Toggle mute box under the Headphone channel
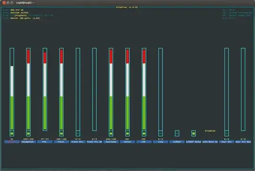 (28, 133)
